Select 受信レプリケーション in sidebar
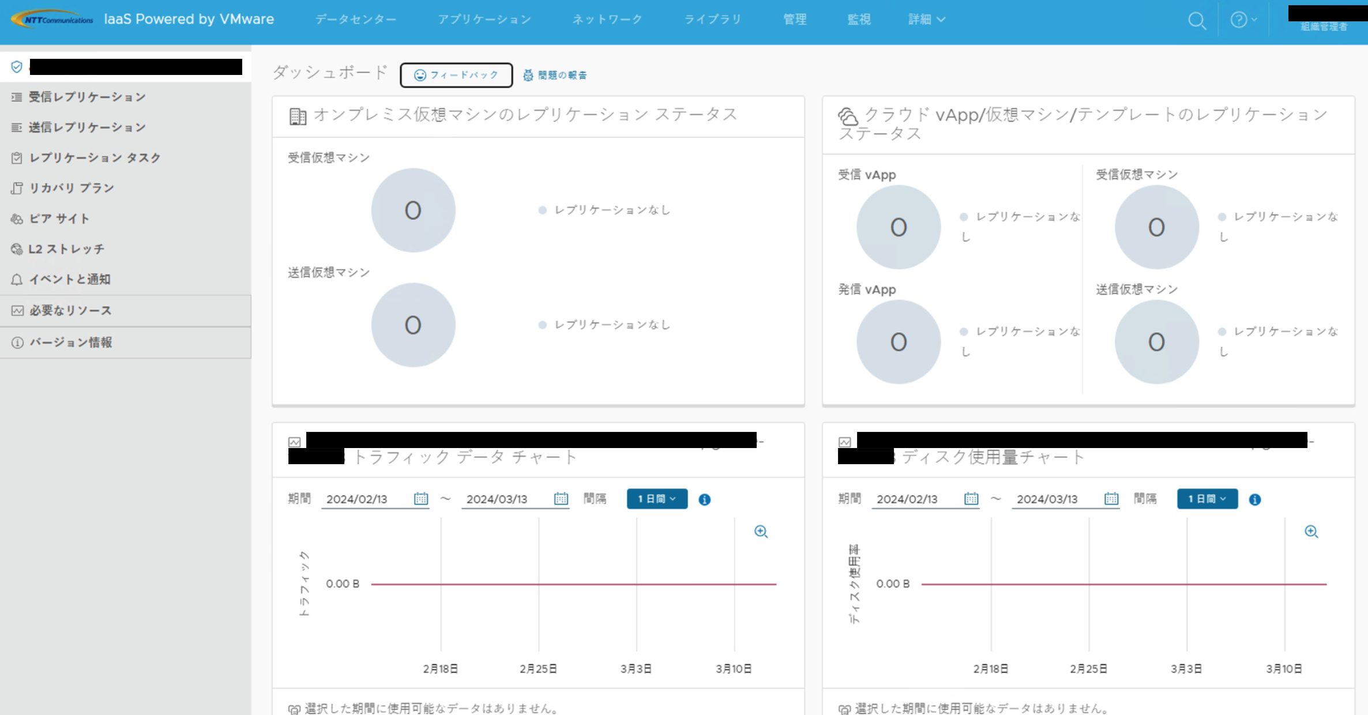 pos(87,97)
